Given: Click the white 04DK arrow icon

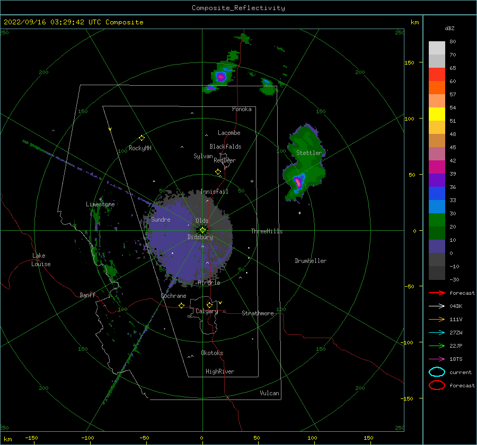Looking at the screenshot, I should pos(437,306).
